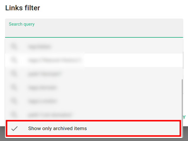Click the first suggestion's magnifier icon
Screen dimensions: 188x141
pyautogui.click(x=14, y=47)
